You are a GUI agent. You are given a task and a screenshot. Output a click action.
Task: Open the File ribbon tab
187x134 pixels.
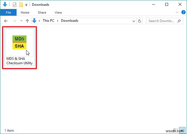pos(8,12)
